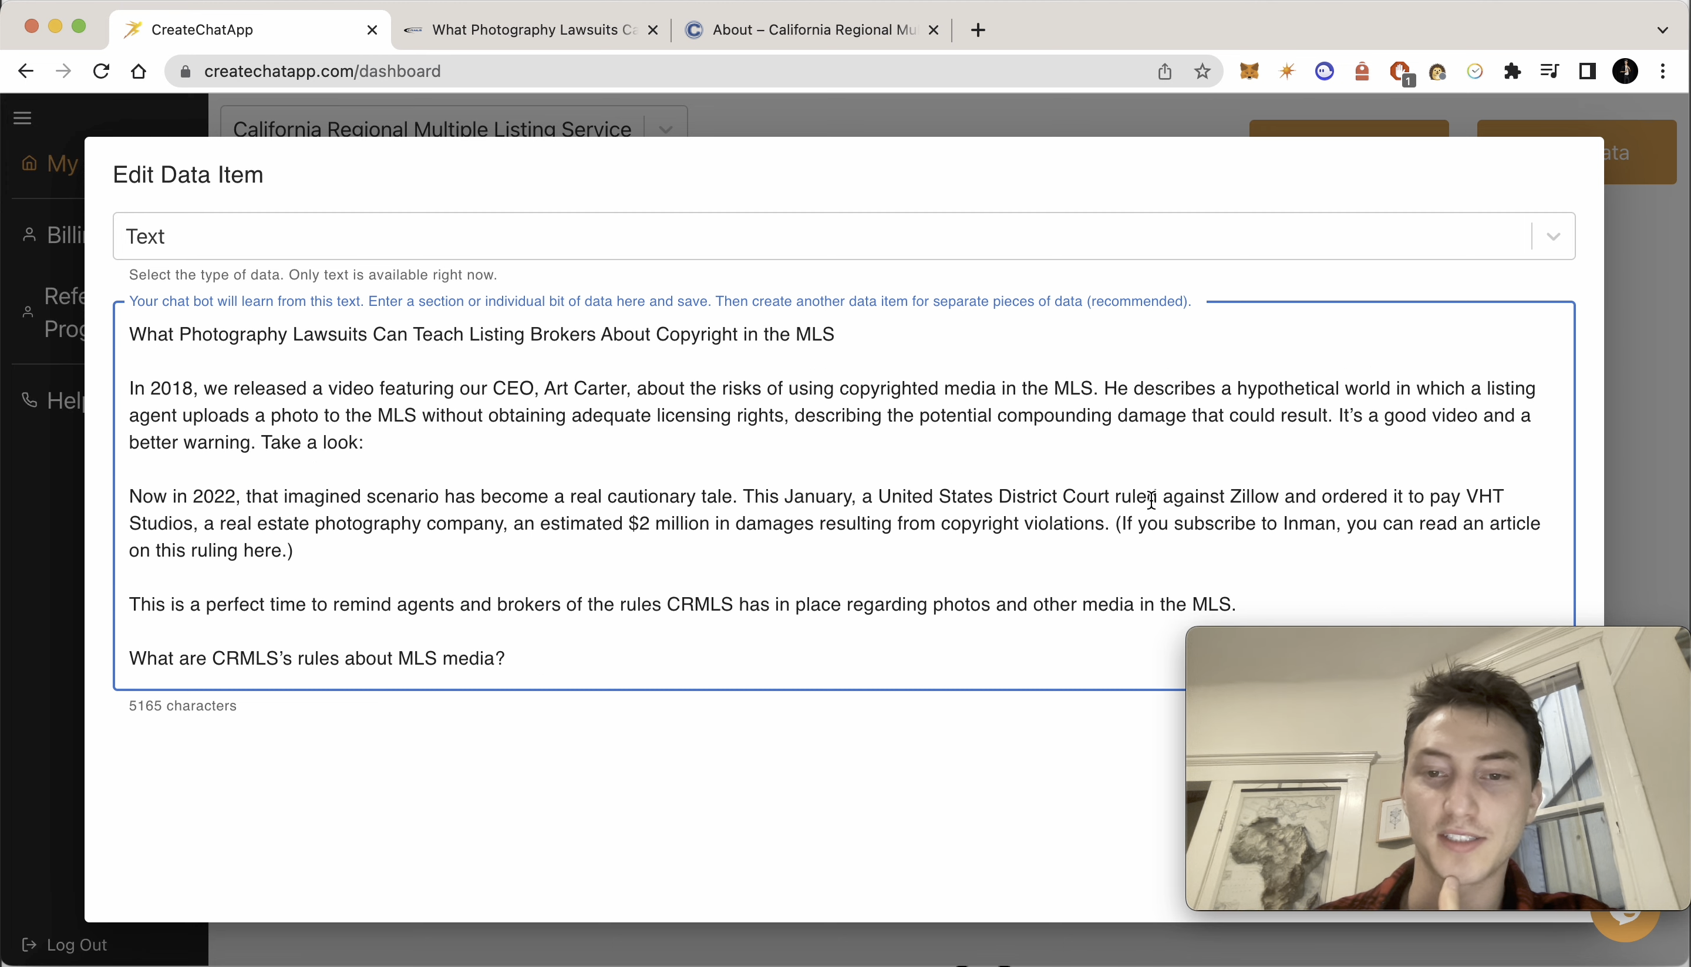Click inside the data item text area

point(844,495)
